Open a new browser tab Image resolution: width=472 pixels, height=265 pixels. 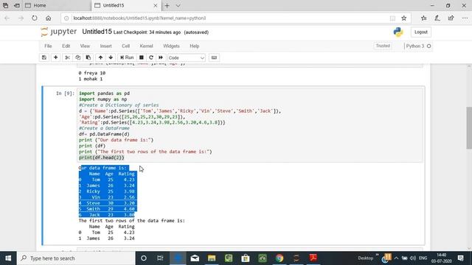[167, 5]
